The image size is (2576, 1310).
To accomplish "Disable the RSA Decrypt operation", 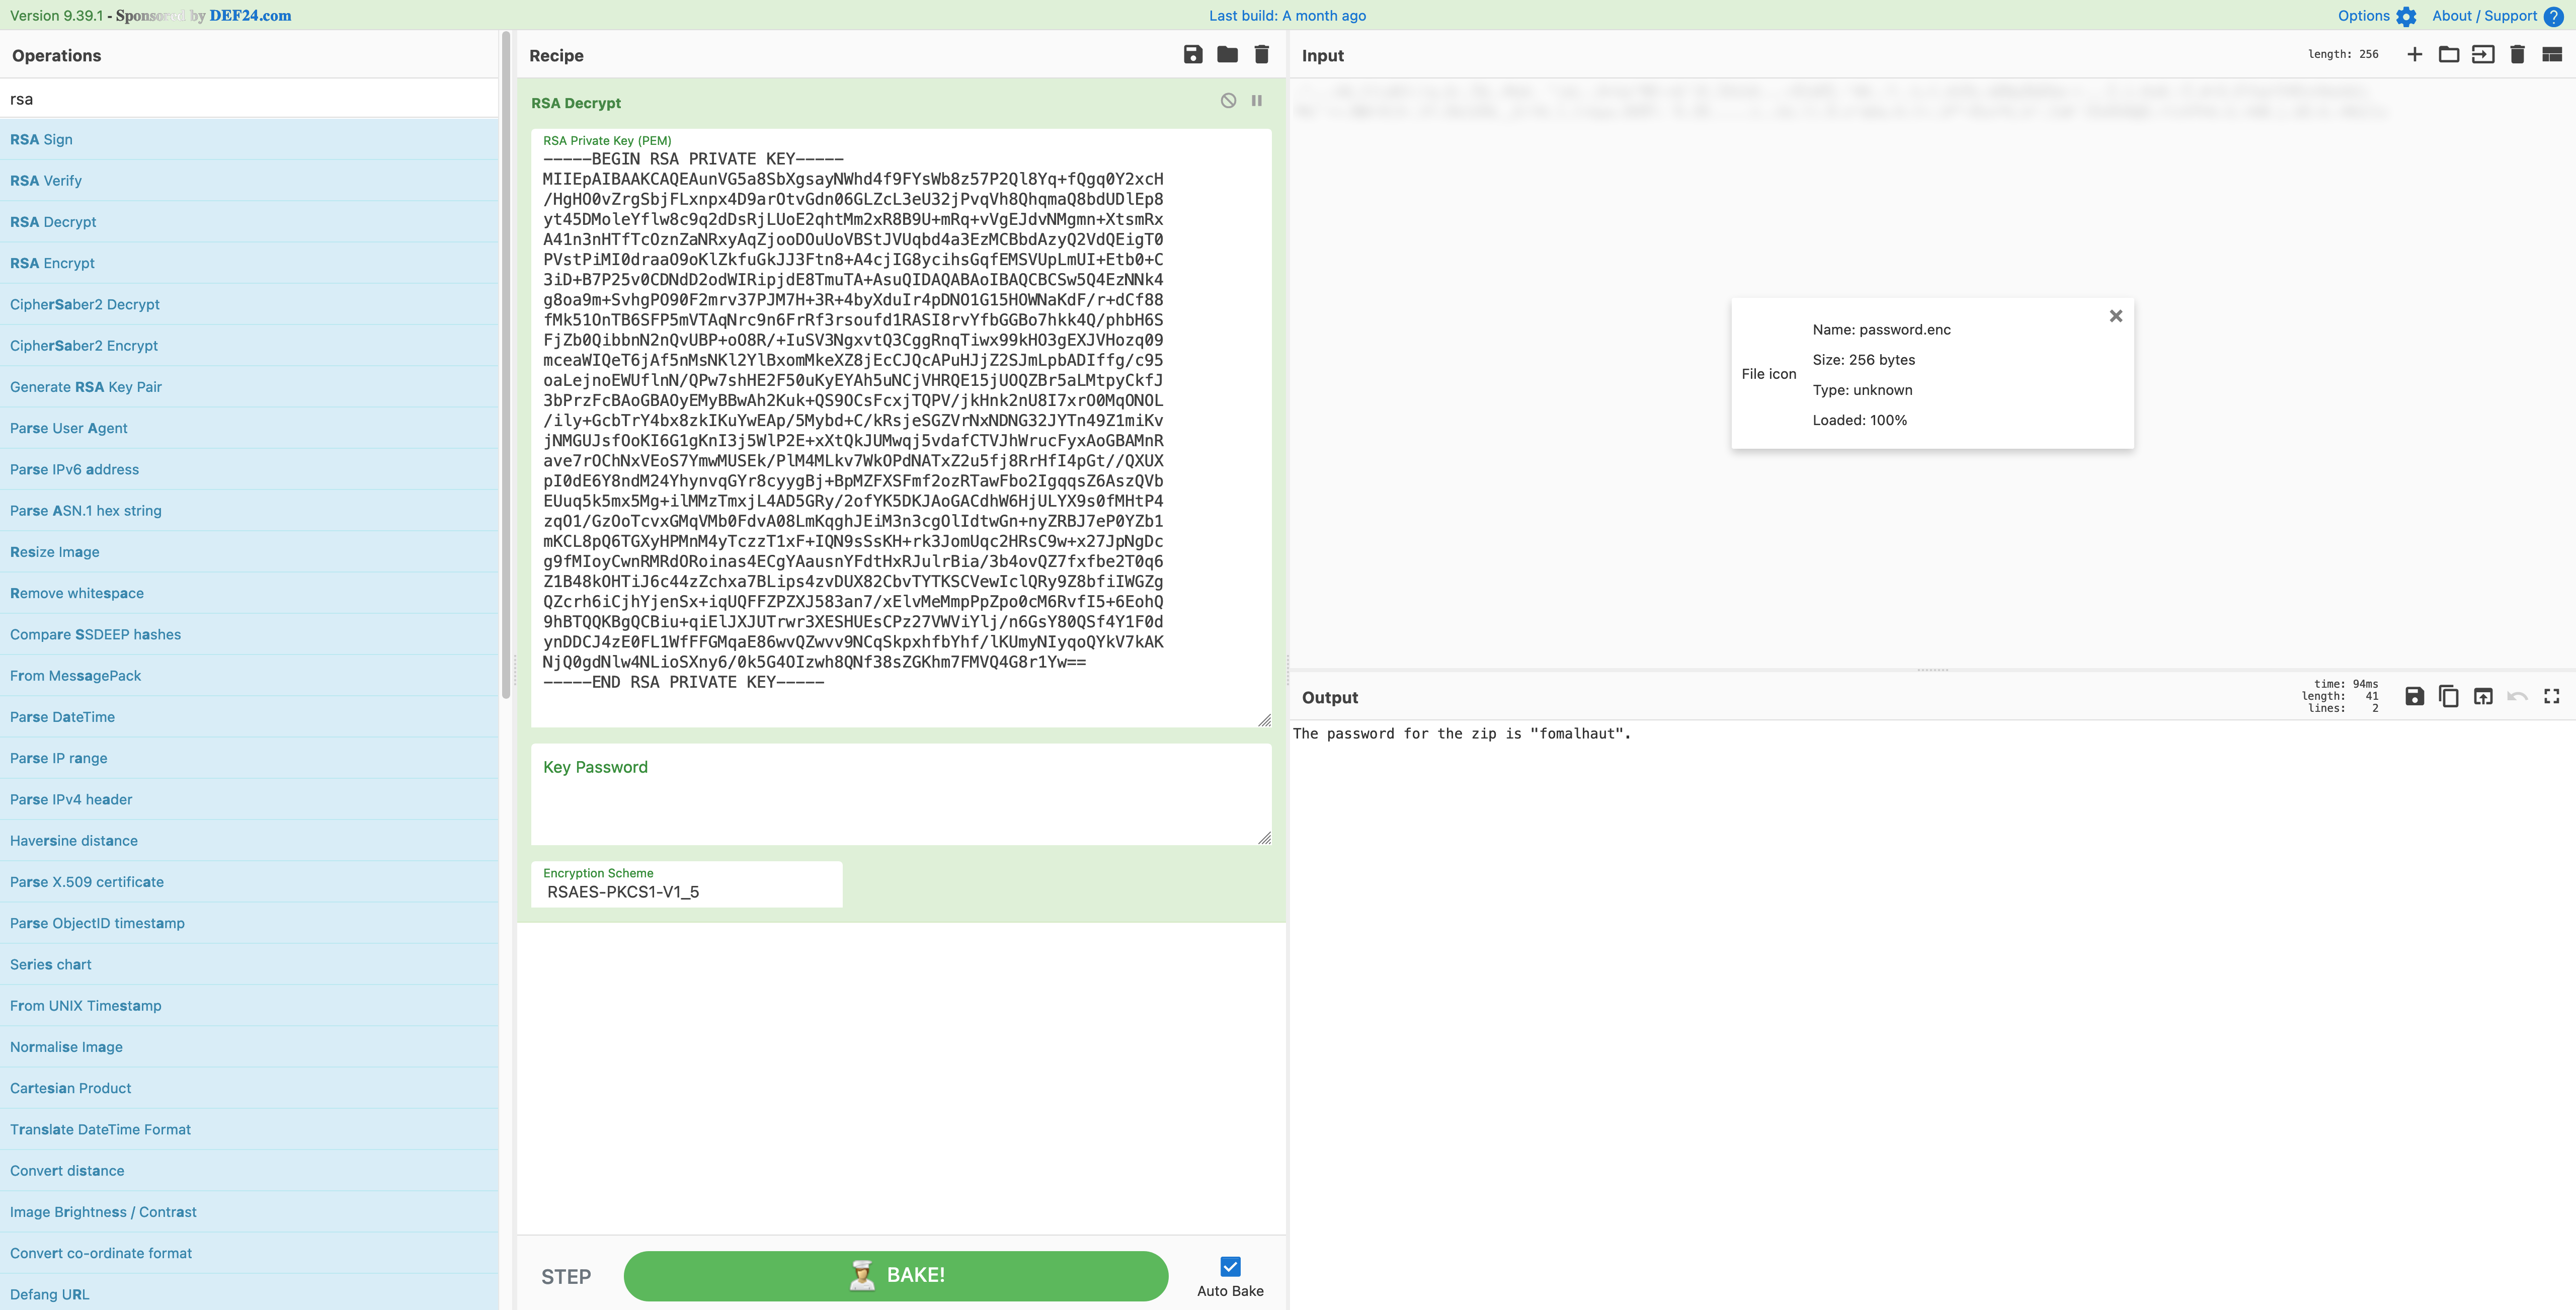I will pos(1228,101).
